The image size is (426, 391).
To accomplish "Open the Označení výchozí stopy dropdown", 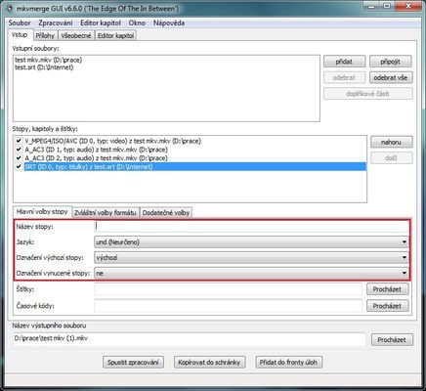I will click(x=251, y=258).
